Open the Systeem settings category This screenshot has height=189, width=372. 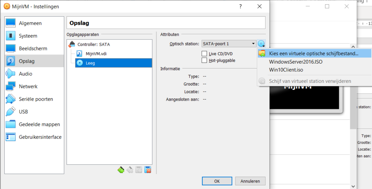click(28, 36)
